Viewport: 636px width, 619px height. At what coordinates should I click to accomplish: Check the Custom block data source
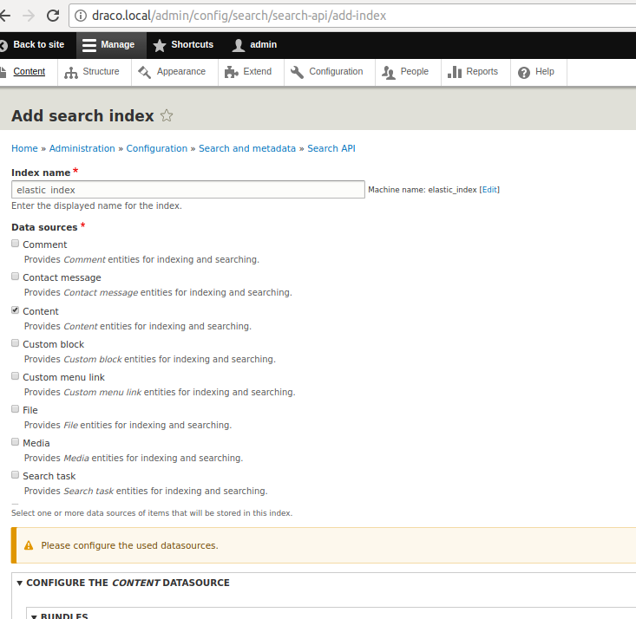(16, 343)
